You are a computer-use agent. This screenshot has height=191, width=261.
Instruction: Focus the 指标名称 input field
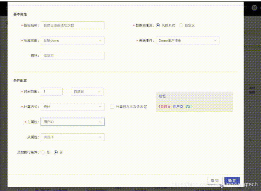[x=73, y=25]
